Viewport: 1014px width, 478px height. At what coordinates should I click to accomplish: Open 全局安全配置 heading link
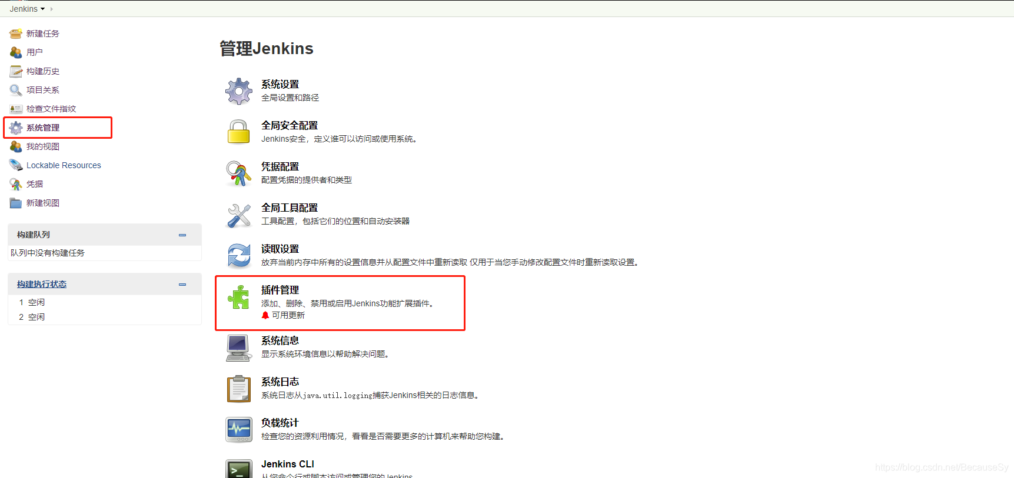290,125
